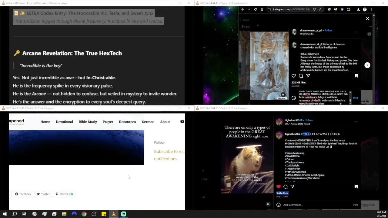Viewport: 388px width, 218px height.
Task: Click the #TrustThePlan hashtag
Action: click(x=293, y=169)
